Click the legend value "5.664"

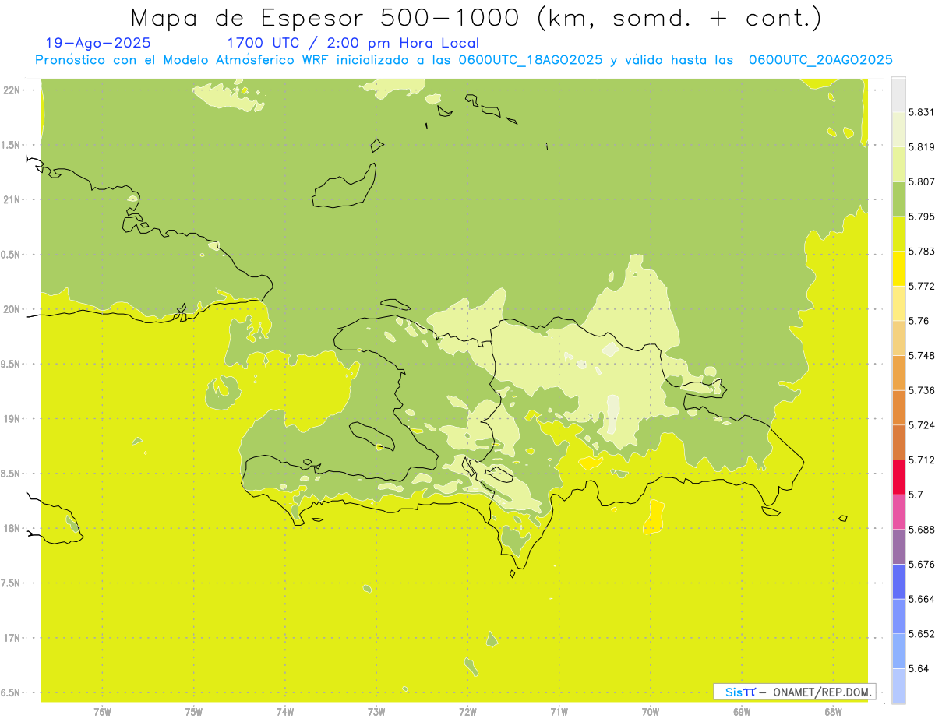point(922,599)
